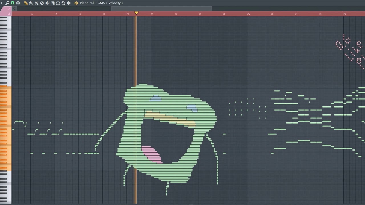
Task: Select the Zoom magnifier tool
Action: pos(63,3)
